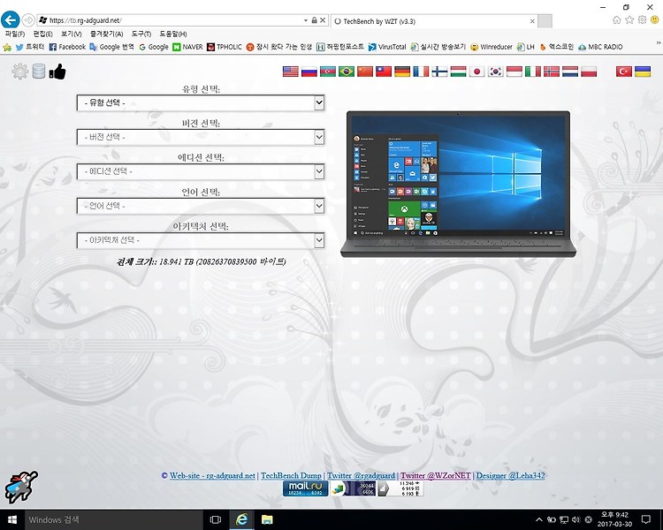Choose the China flag language

(x=365, y=72)
